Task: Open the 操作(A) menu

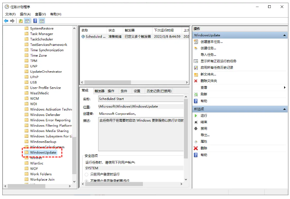Action: coord(25,14)
